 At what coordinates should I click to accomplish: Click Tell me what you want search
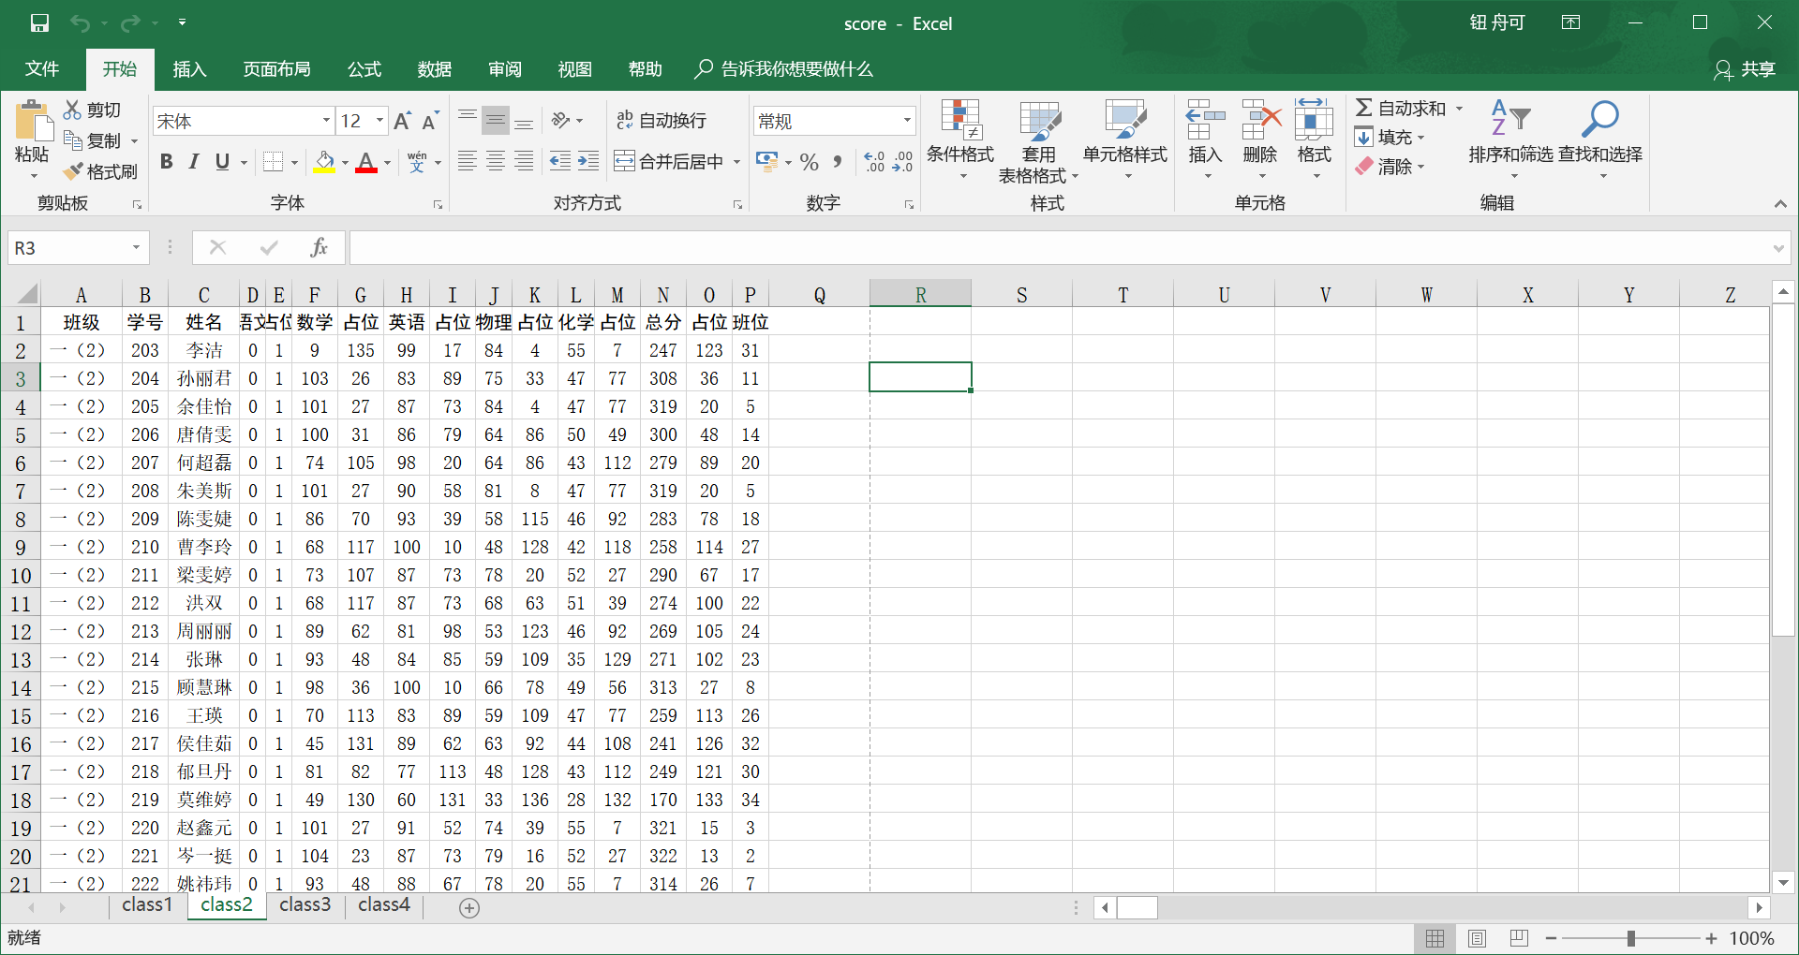[x=784, y=69]
